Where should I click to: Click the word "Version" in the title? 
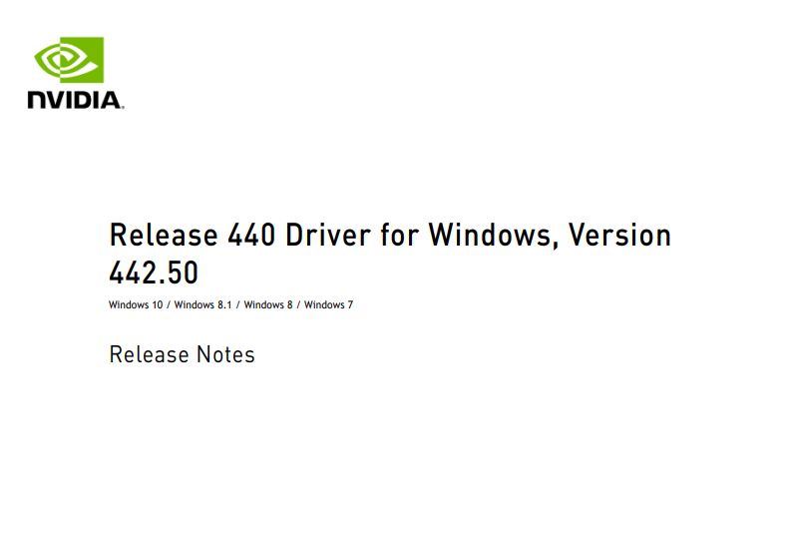pos(619,236)
